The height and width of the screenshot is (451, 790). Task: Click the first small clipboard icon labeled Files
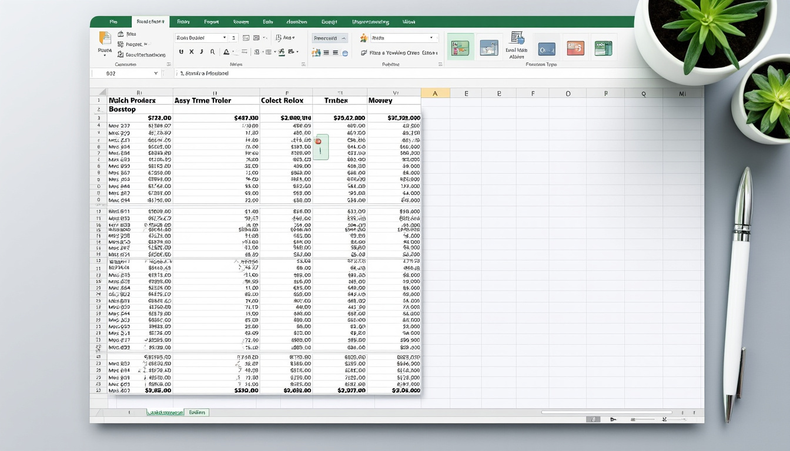coord(120,34)
